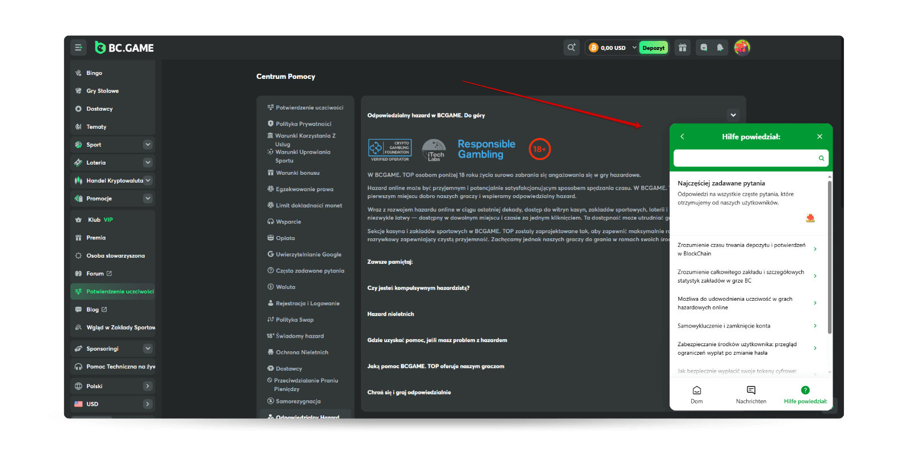
Task: Switch to Dom tab in help widget
Action: (x=697, y=394)
